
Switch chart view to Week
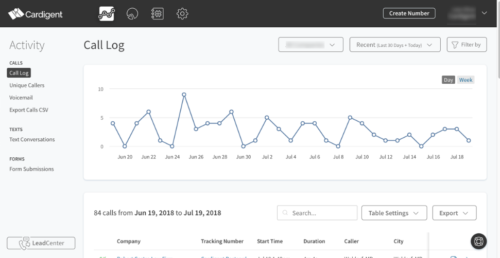(465, 80)
